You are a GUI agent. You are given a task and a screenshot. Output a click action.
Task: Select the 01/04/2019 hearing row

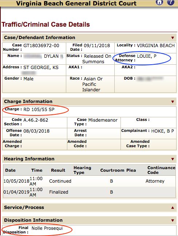(x=90, y=192)
